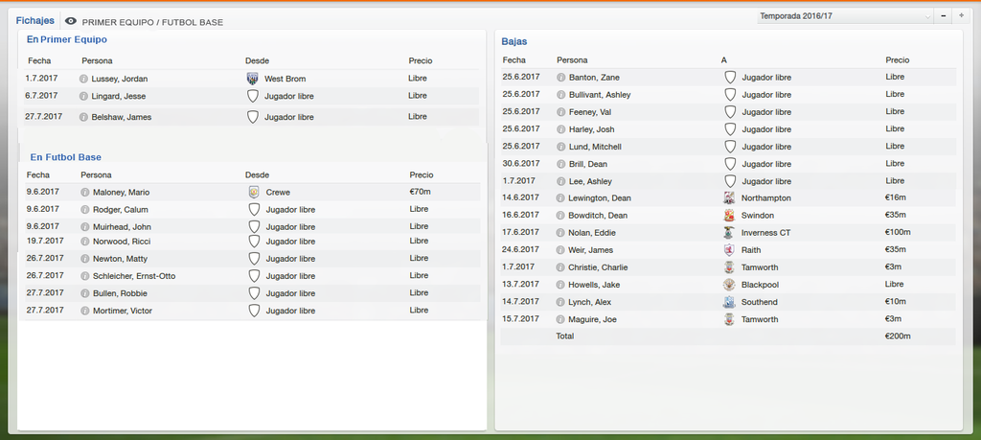981x440 pixels.
Task: Sort Bajas by the Precio column header
Action: pyautogui.click(x=897, y=60)
